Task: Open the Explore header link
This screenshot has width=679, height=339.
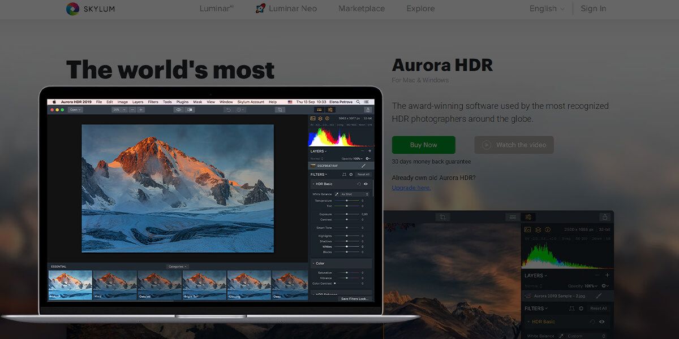Action: click(420, 8)
